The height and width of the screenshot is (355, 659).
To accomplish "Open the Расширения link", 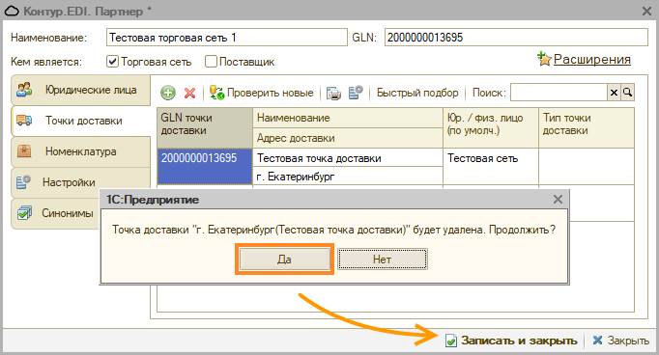I will (591, 59).
